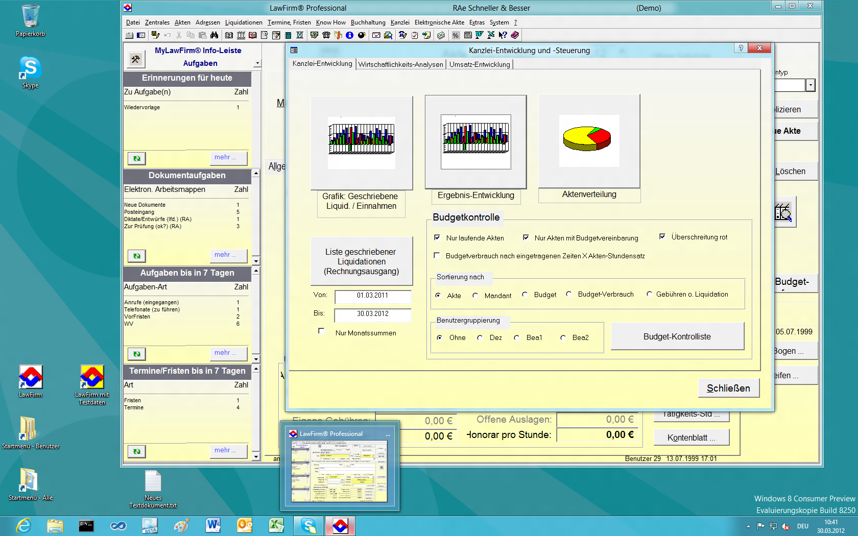Expand the Aufgaben dropdown in Info-Leiste
Image resolution: width=858 pixels, height=536 pixels.
point(257,63)
